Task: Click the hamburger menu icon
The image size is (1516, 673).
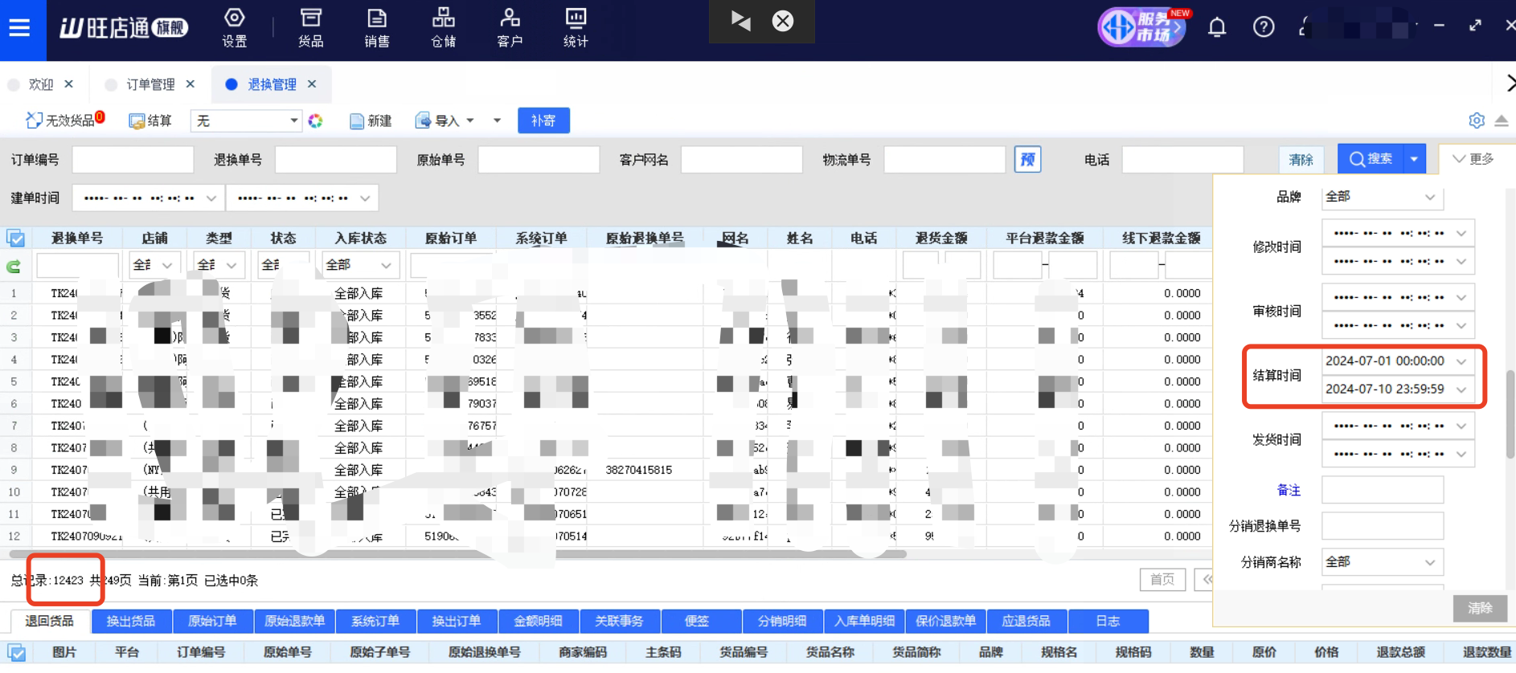Action: [19, 29]
